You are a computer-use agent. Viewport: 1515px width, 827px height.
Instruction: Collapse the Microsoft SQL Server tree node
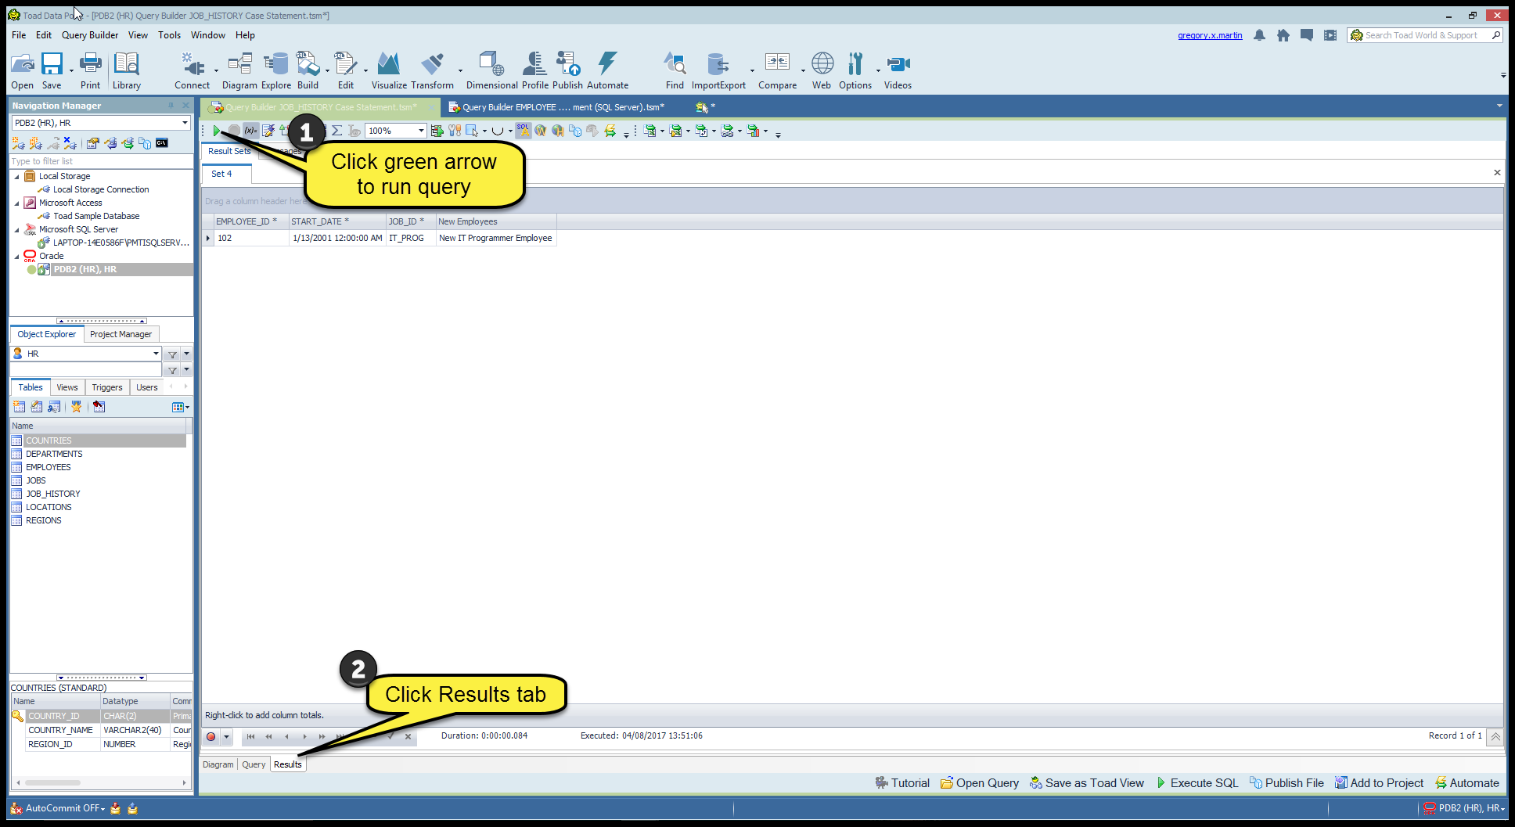point(16,230)
